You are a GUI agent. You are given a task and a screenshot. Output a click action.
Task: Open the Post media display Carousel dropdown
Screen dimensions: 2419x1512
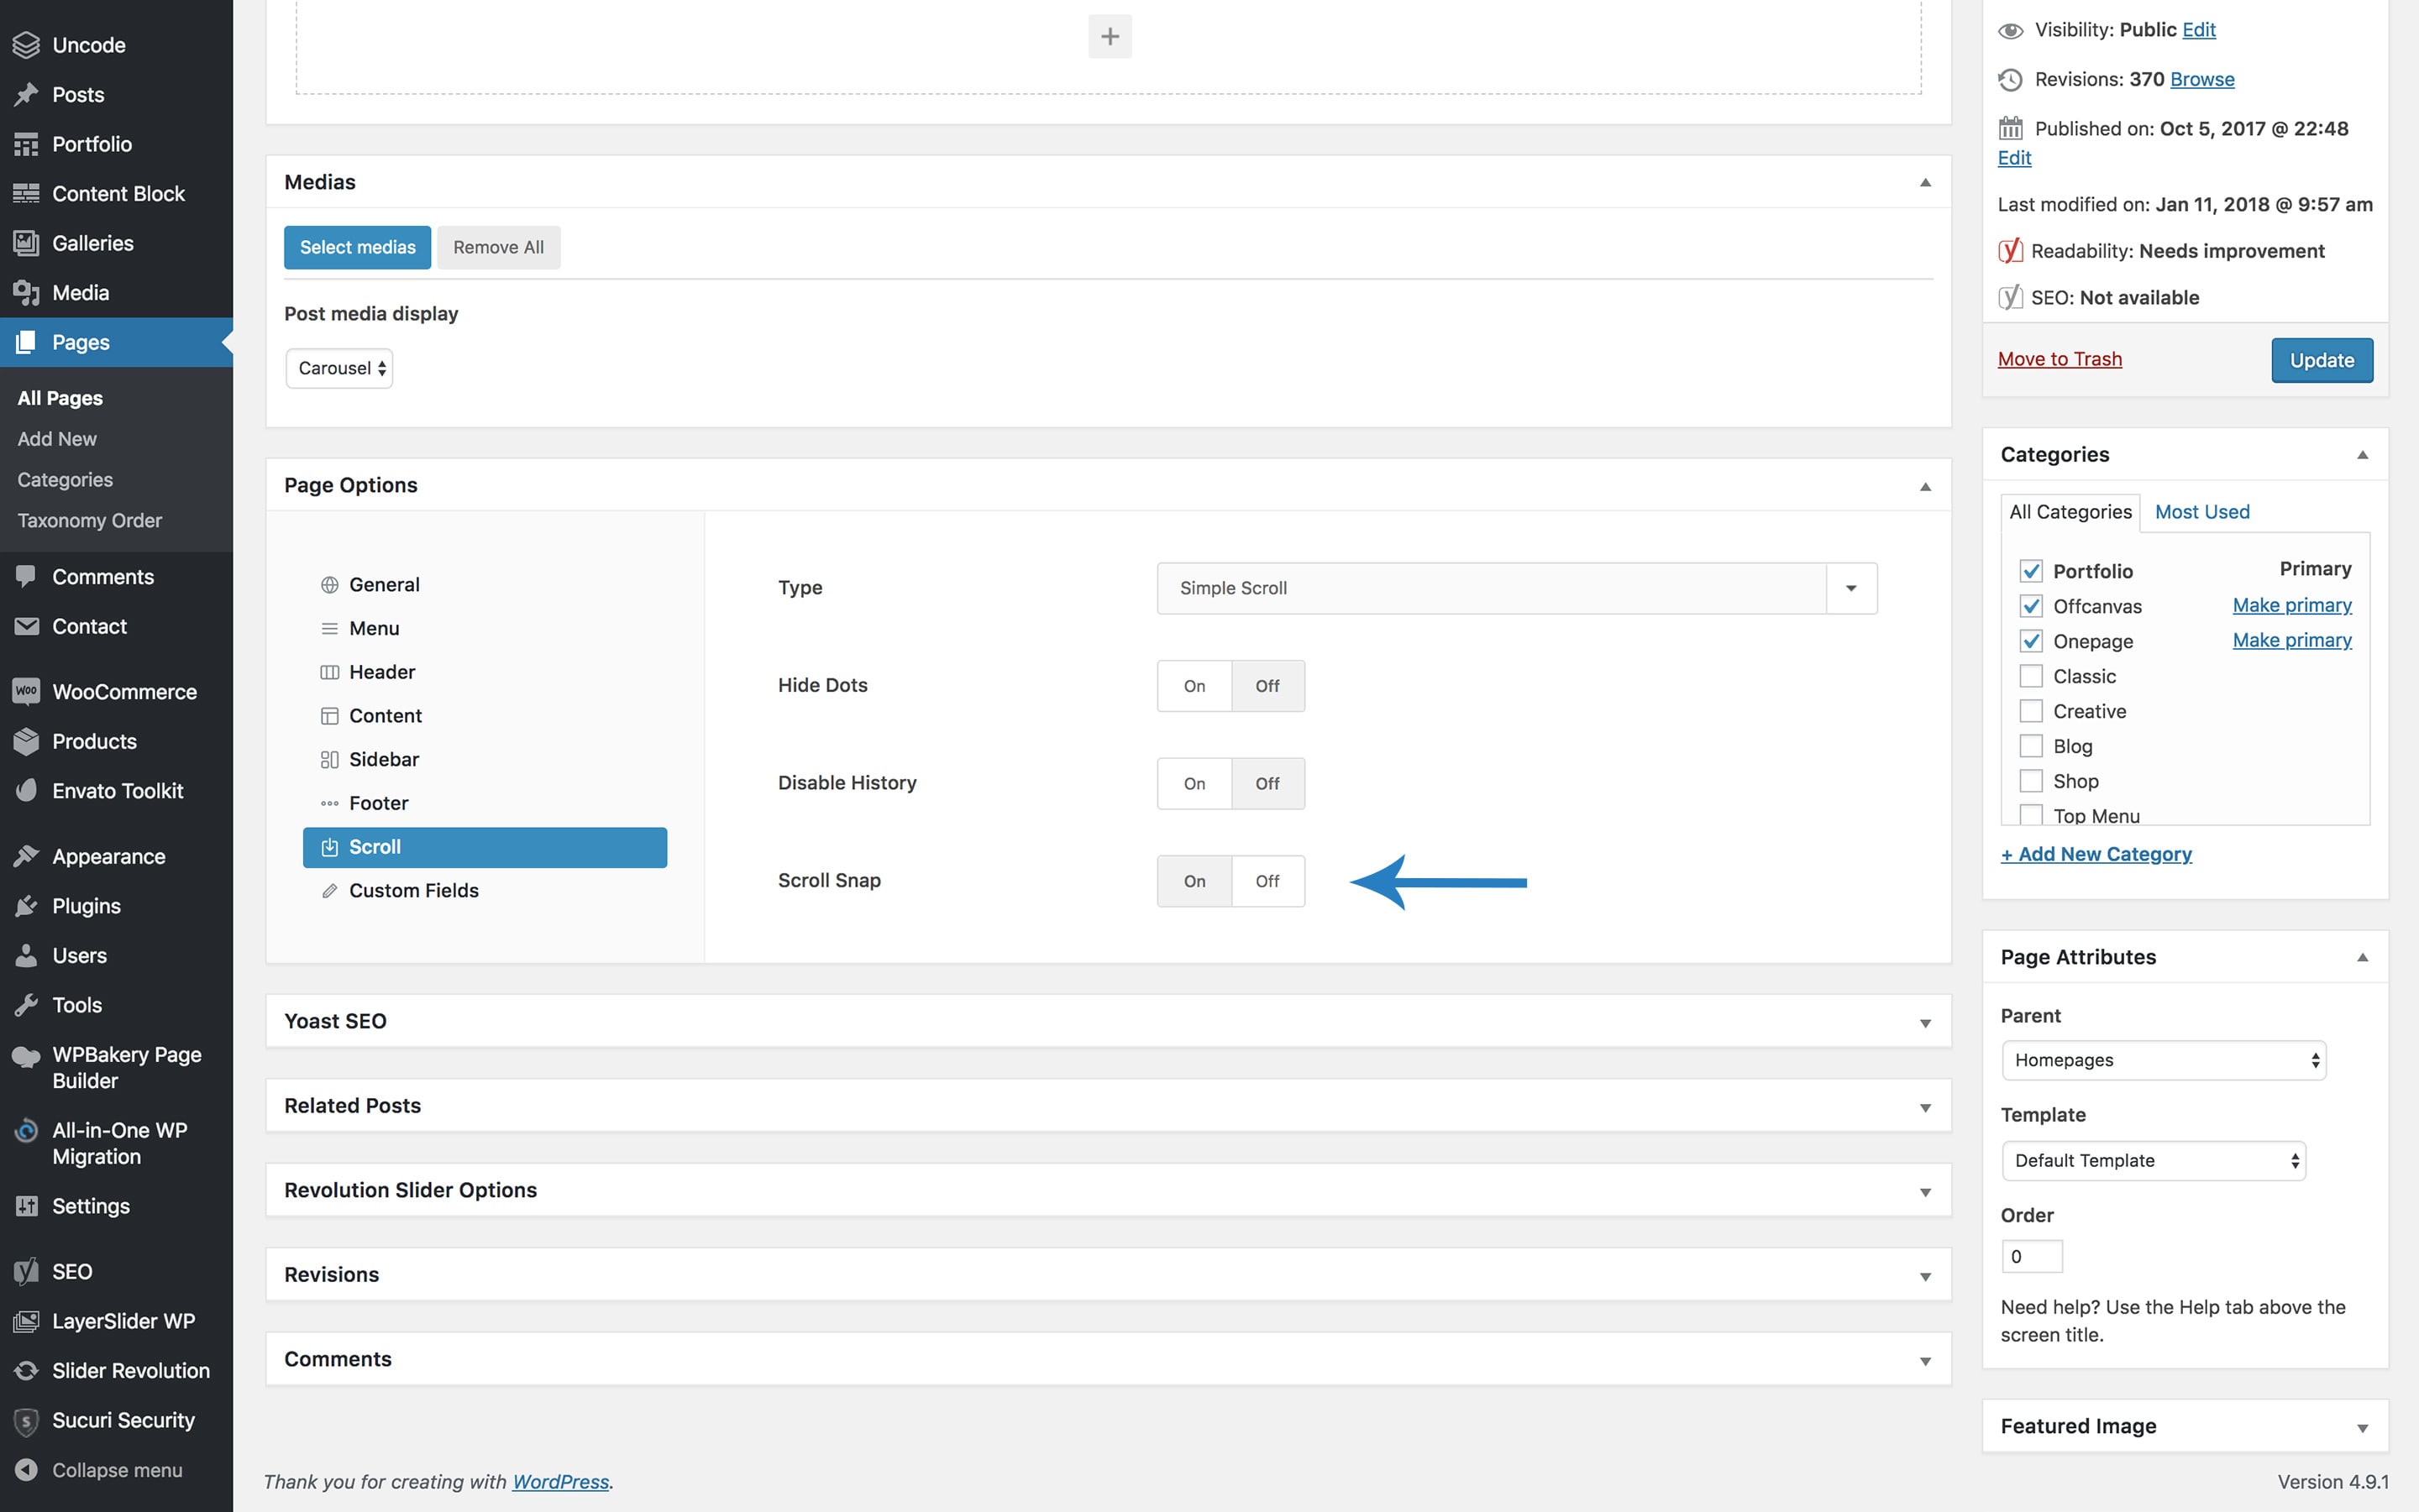point(340,368)
